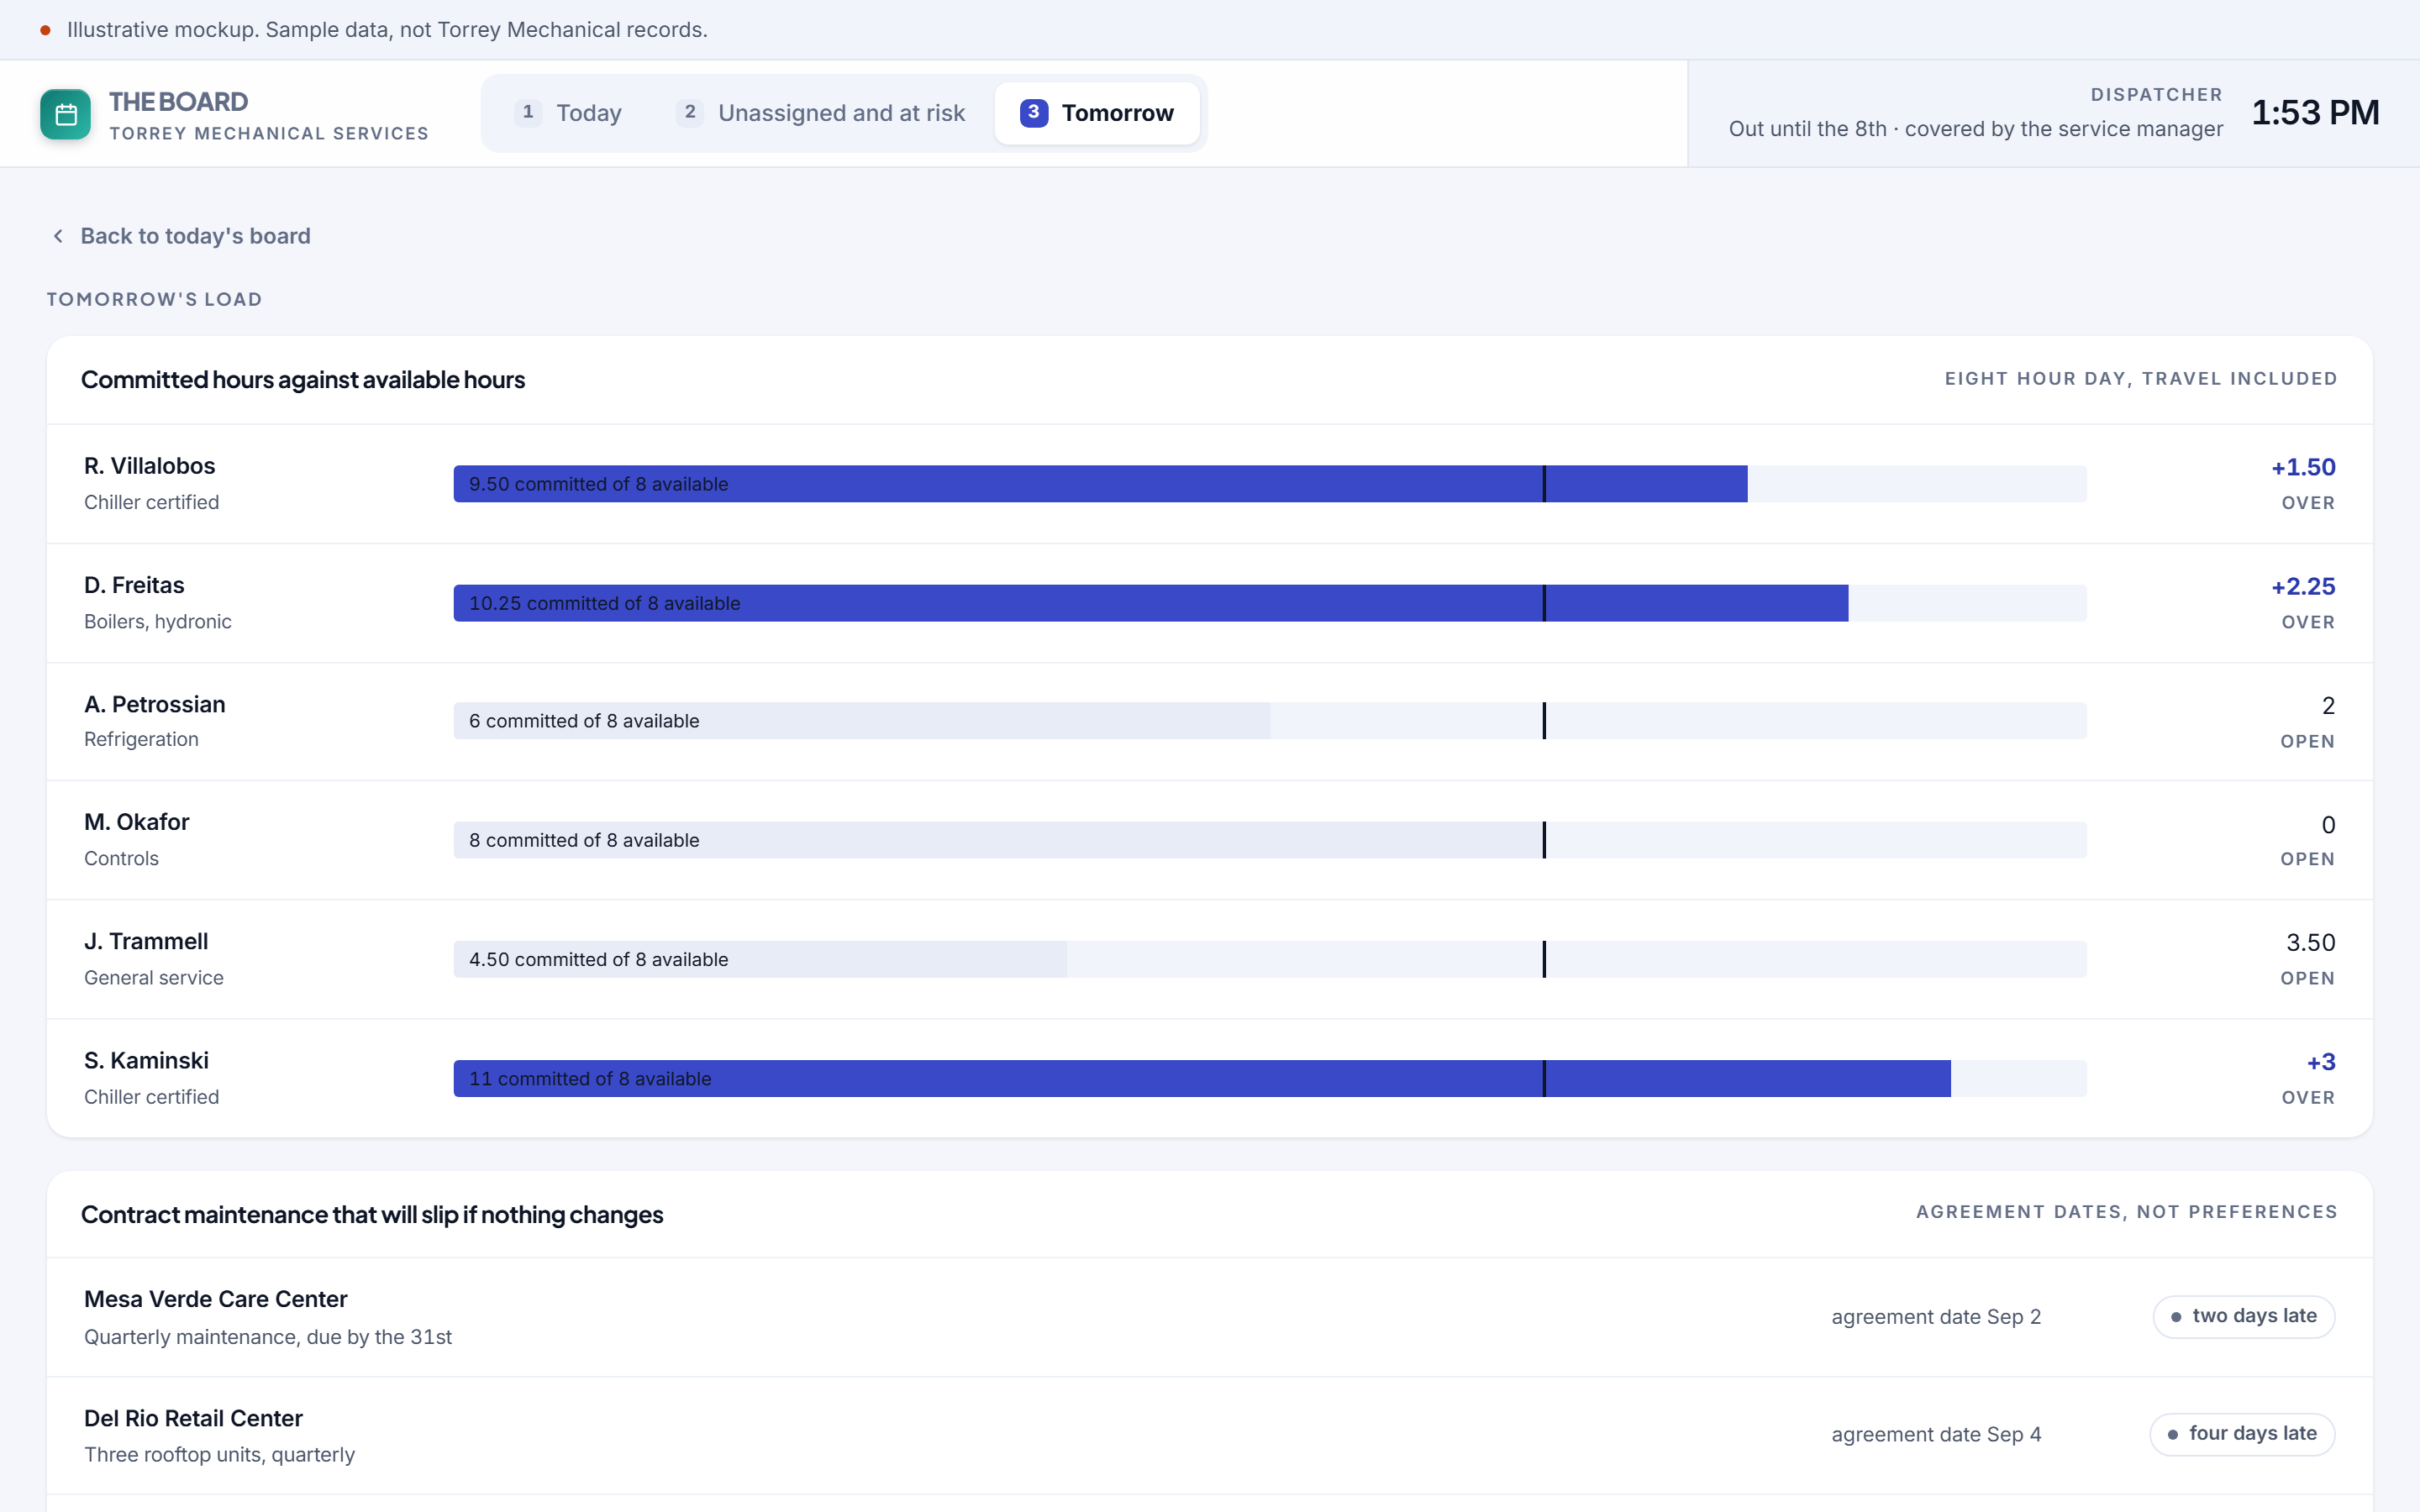Click the green calendar logo icon

coord(65,114)
